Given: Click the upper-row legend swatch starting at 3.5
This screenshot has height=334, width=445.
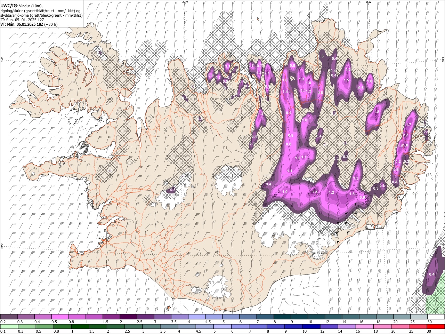Looking at the screenshot, I should click(x=179, y=317).
